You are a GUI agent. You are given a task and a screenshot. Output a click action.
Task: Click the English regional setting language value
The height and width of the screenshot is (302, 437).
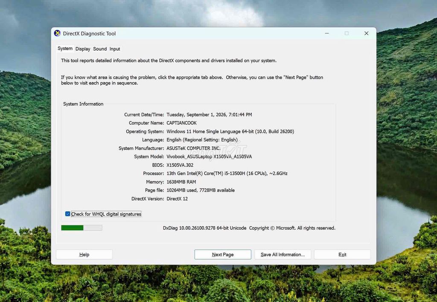click(202, 140)
